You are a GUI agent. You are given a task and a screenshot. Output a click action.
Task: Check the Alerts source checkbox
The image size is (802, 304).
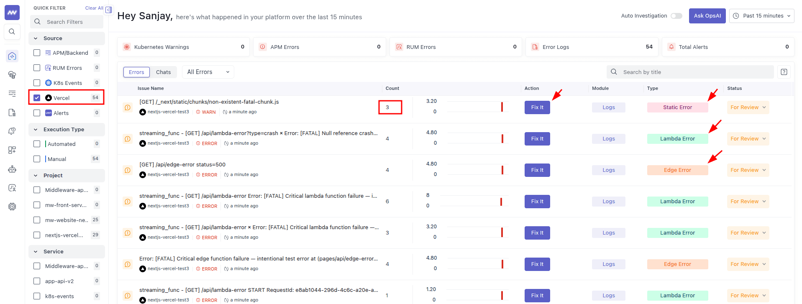pos(37,113)
